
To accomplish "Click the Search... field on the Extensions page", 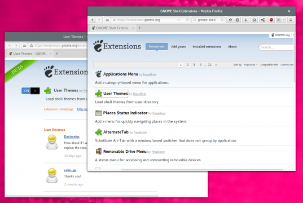I will pos(276,47).
